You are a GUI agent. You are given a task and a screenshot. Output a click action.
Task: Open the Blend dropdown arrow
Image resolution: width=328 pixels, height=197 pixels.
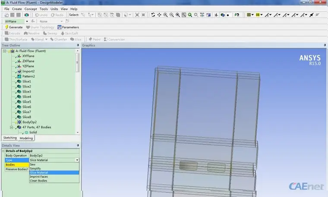coord(46,39)
